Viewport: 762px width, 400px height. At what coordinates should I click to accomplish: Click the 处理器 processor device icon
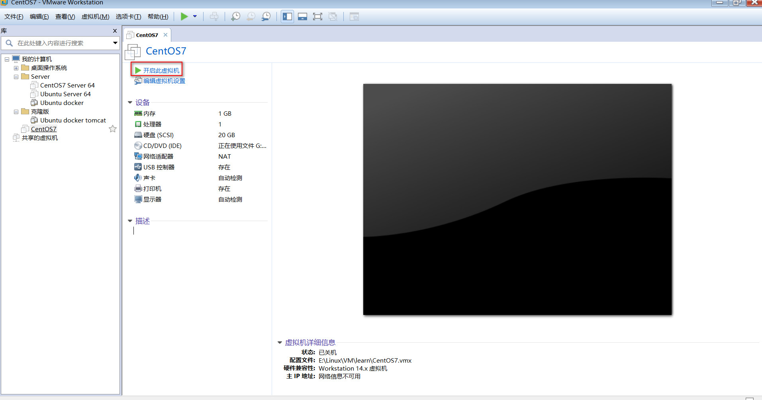point(138,124)
